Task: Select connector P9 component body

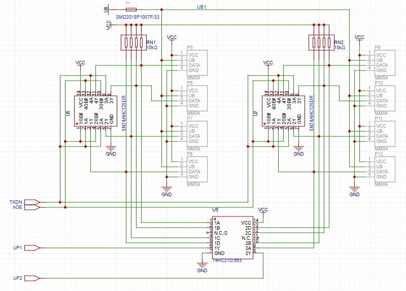Action: pos(385,63)
